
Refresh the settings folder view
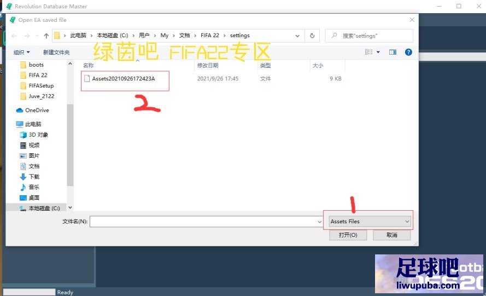tap(312, 36)
